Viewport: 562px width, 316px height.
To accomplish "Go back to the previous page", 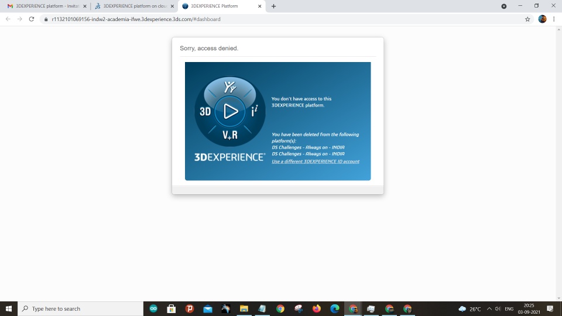I will click(x=8, y=19).
